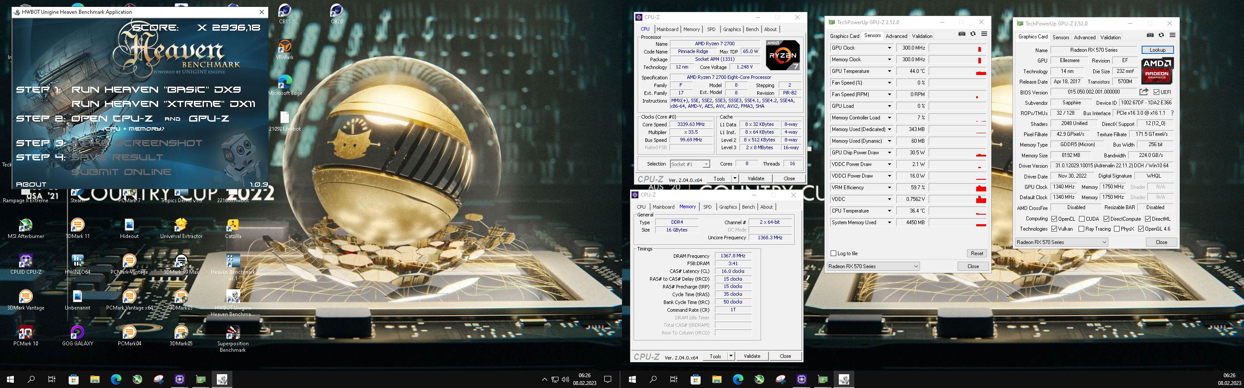Click Reset in the GPU-Z Sensors window
Viewport: 1244px width, 388px height.
[977, 253]
